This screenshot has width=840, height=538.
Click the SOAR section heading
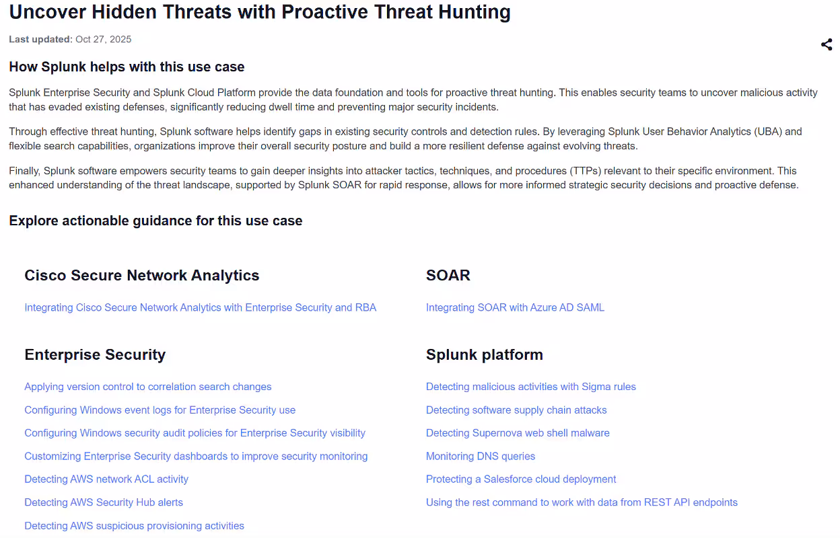point(448,275)
